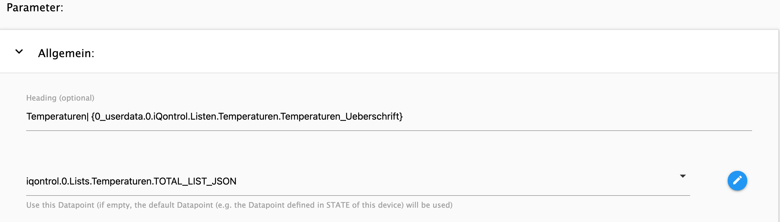Click Listen.Temperaturen portion of heading value
Image resolution: width=780 pixels, height=222 pixels.
pos(234,116)
